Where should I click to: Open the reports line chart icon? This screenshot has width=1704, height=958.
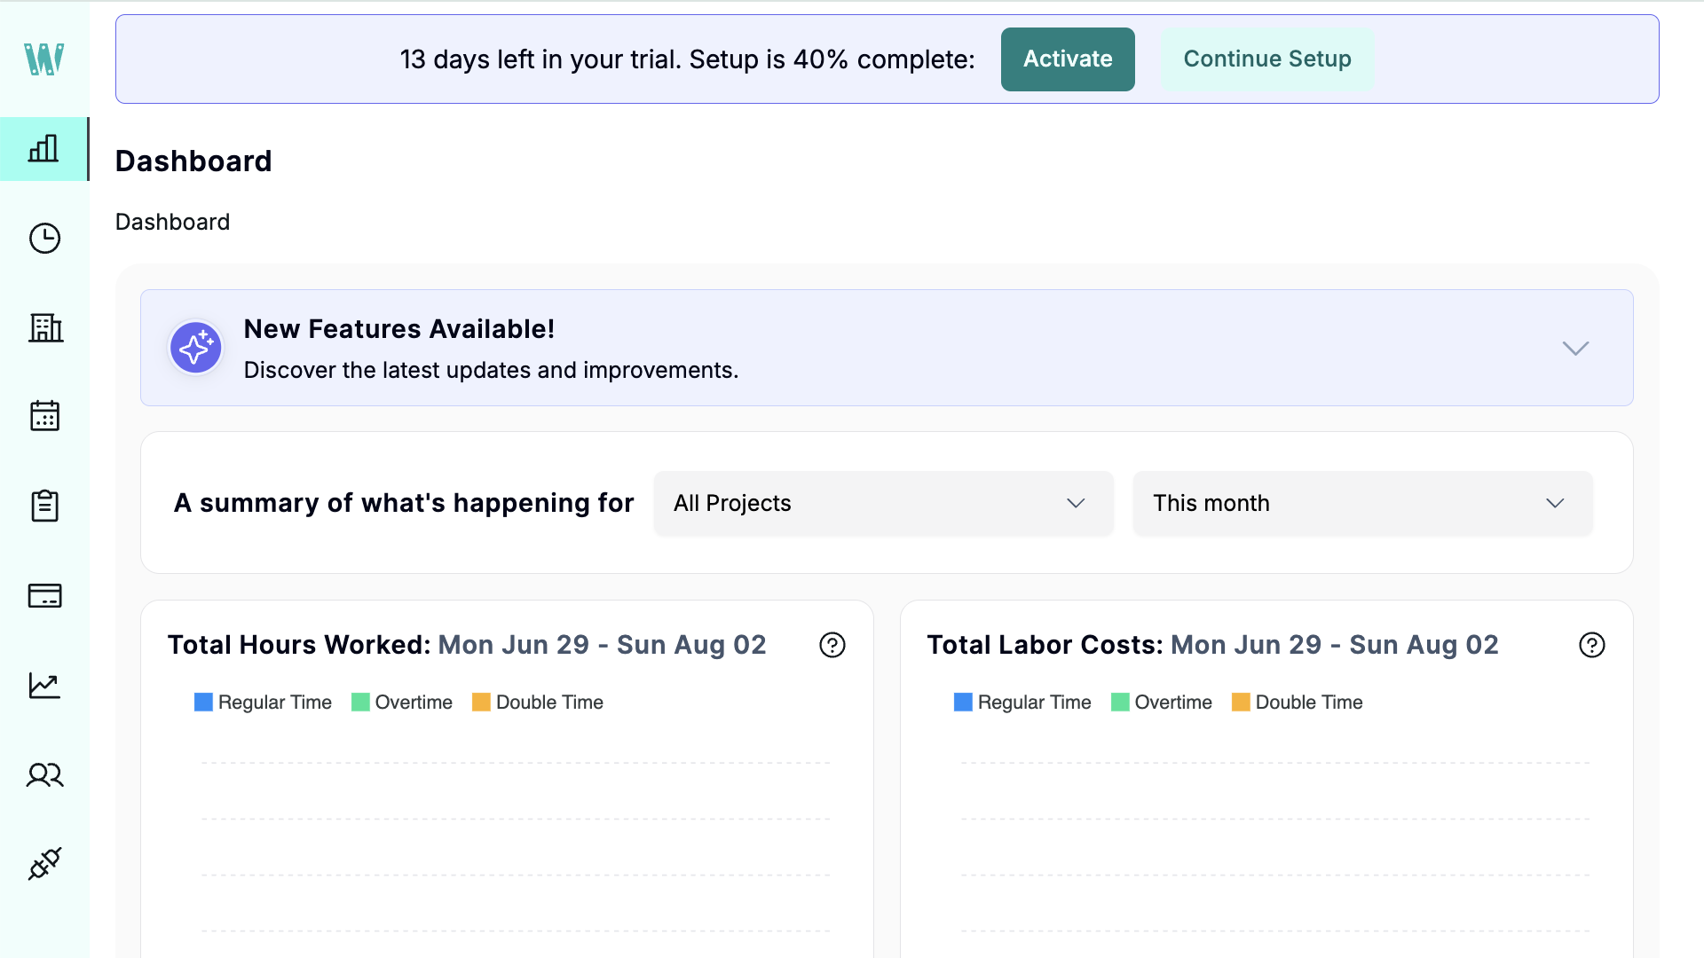[44, 685]
